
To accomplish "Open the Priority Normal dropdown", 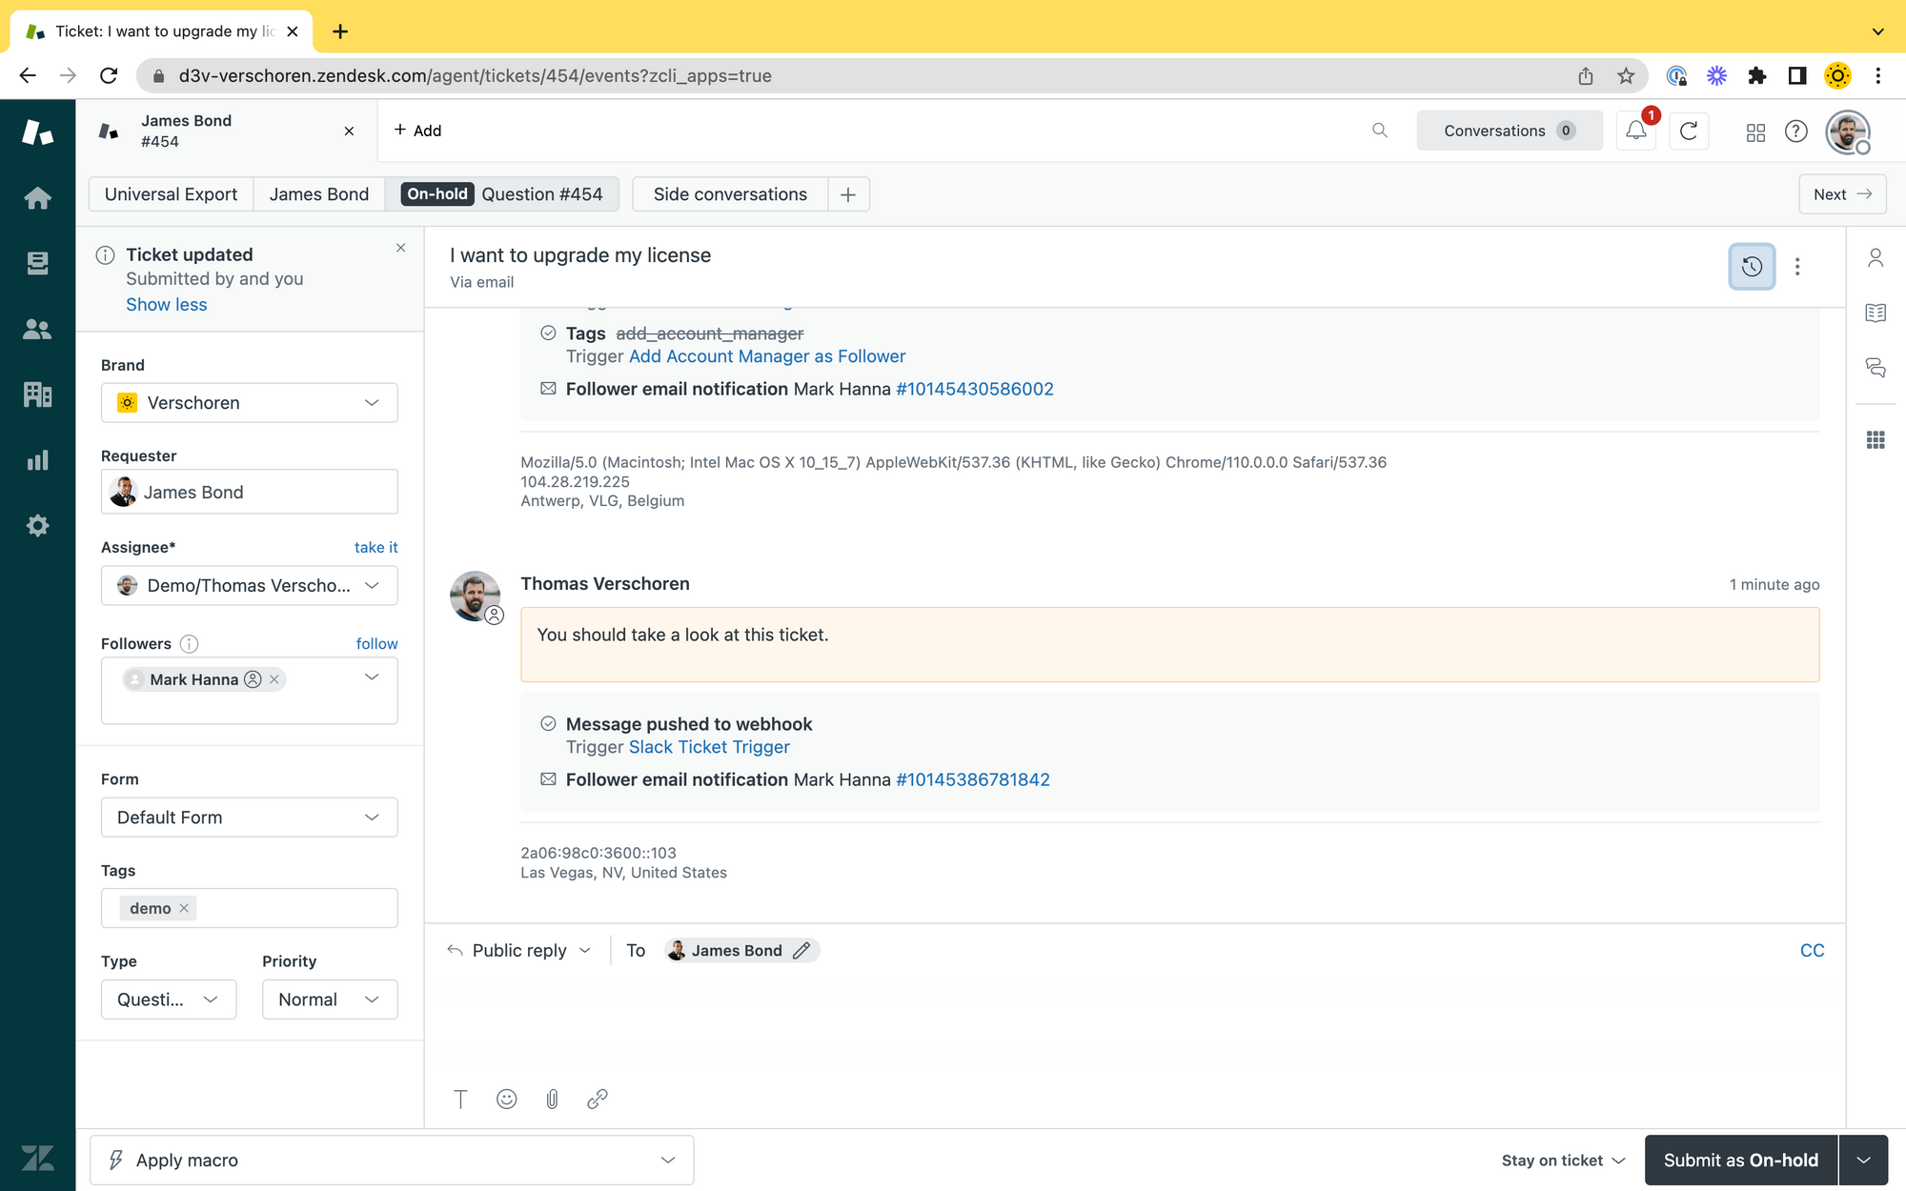I will tap(329, 999).
